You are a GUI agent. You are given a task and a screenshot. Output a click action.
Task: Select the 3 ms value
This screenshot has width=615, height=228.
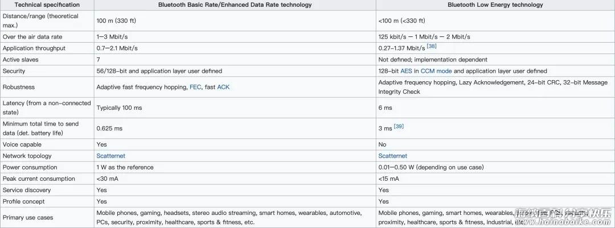[x=385, y=128]
